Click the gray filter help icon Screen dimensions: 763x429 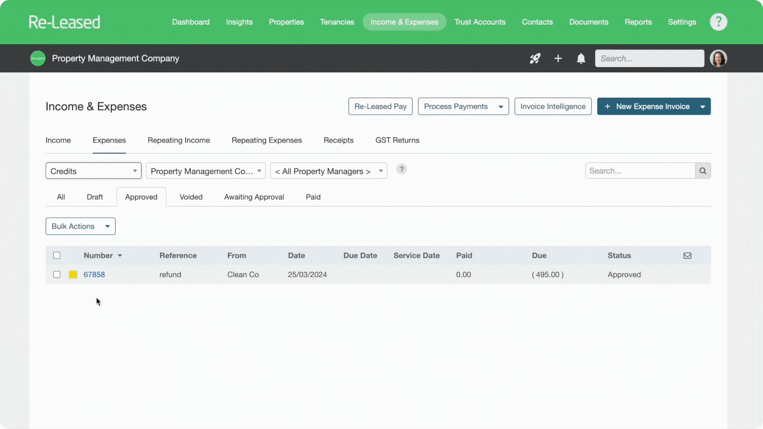pyautogui.click(x=401, y=169)
